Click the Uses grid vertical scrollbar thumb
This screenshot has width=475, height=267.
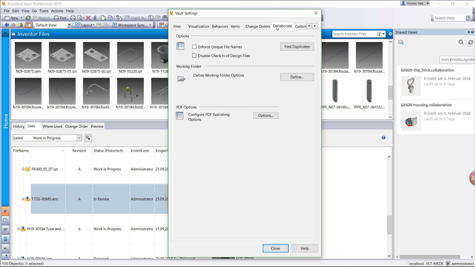[389, 225]
